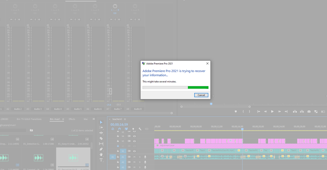The height and width of the screenshot is (170, 327).
Task: Click the timeline playhead timecode 00;00;16;59
Action: point(119,124)
